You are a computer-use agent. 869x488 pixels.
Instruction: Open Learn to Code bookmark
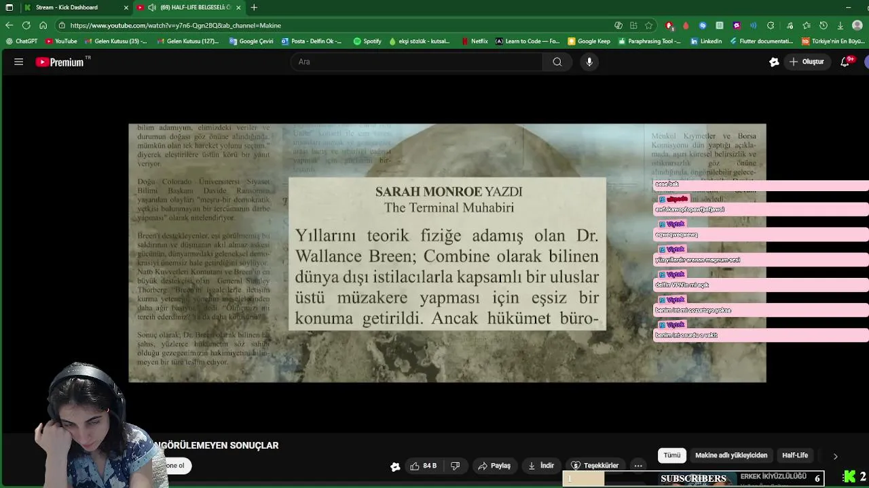(528, 41)
